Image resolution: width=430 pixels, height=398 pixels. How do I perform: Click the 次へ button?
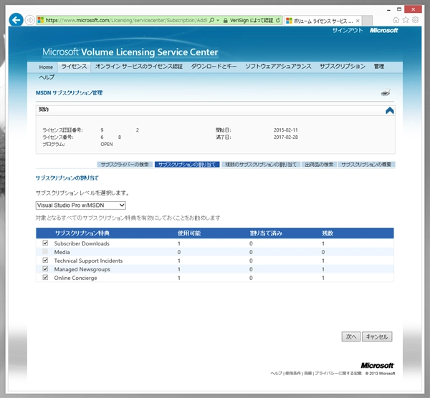(x=350, y=336)
